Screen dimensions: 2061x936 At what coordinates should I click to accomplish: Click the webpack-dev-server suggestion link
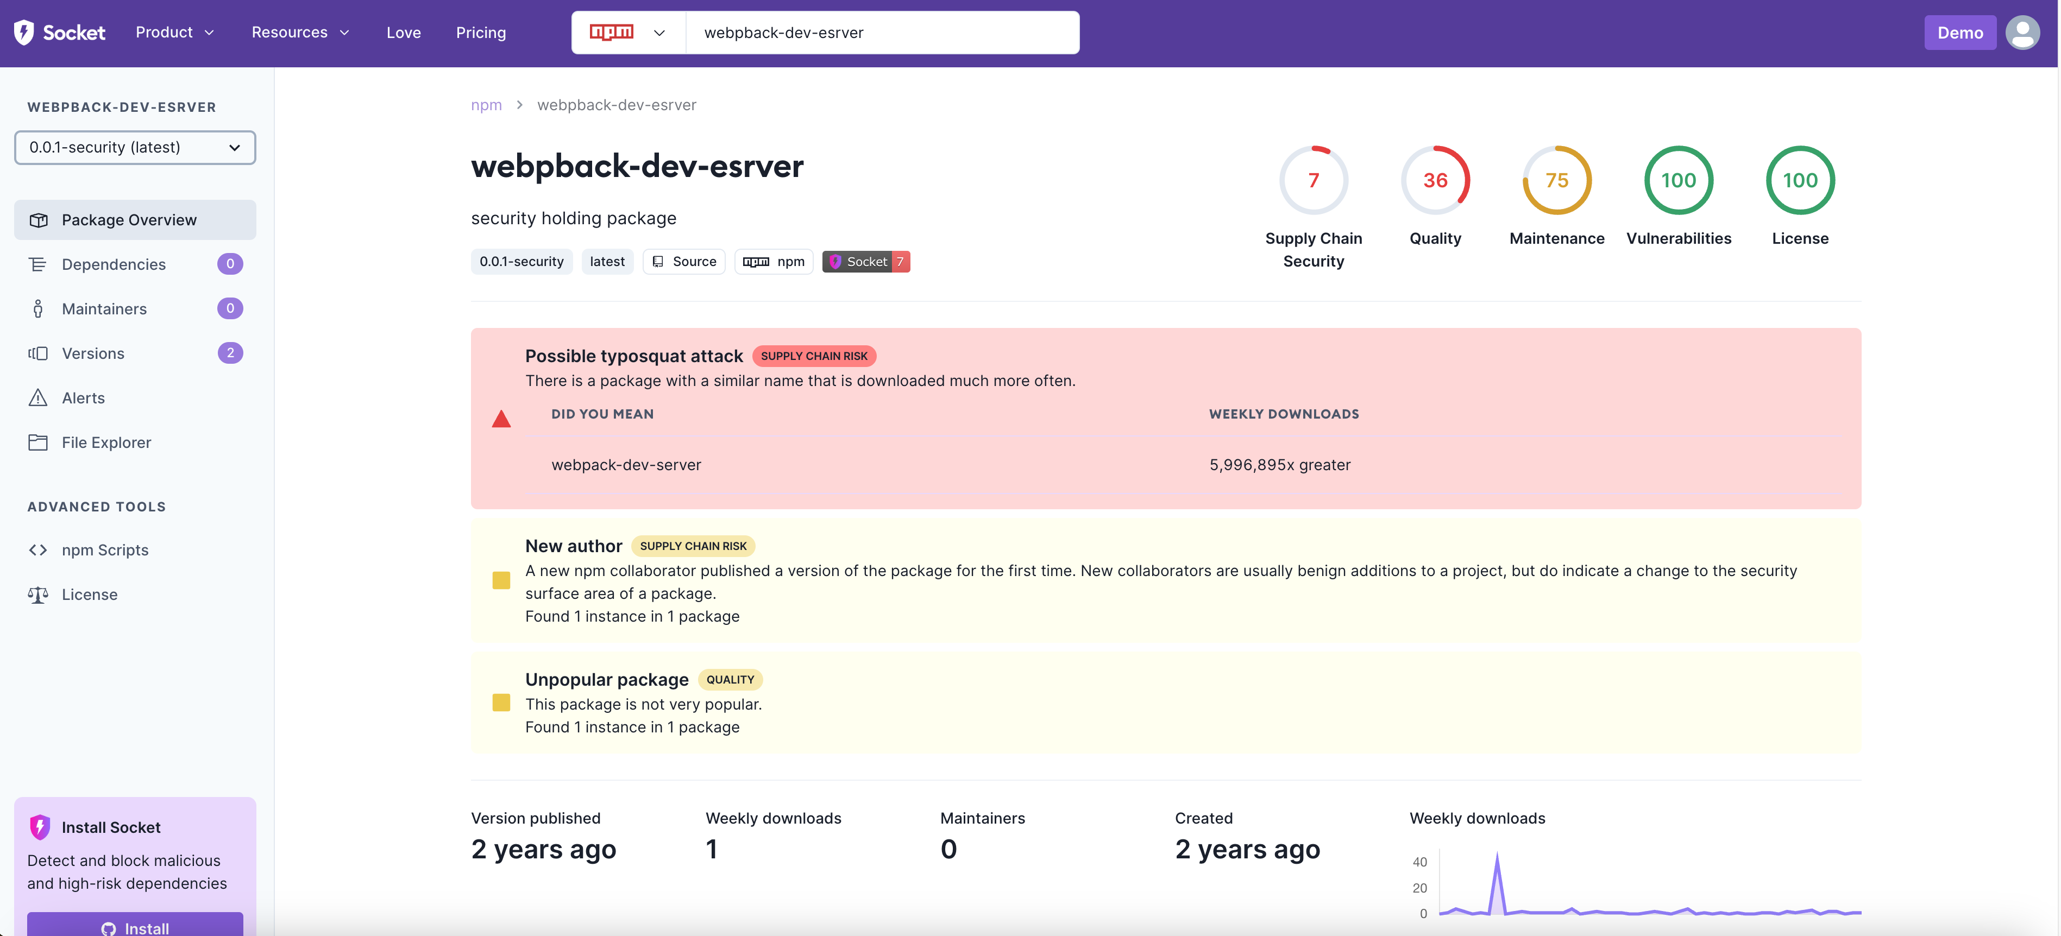click(626, 464)
